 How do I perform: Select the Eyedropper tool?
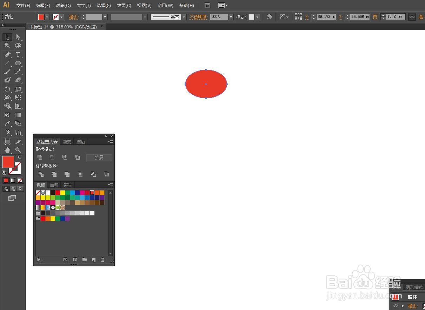pyautogui.click(x=7, y=123)
